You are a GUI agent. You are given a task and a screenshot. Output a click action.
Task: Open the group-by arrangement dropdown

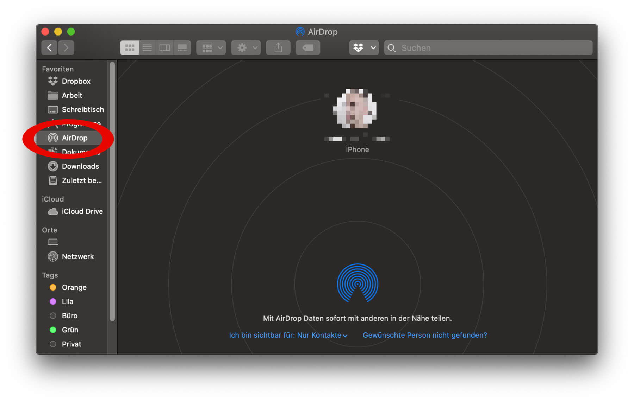(x=211, y=47)
